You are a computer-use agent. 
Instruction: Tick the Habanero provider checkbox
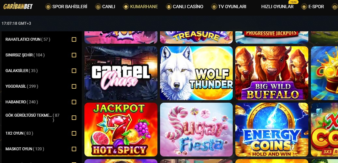coord(74,102)
